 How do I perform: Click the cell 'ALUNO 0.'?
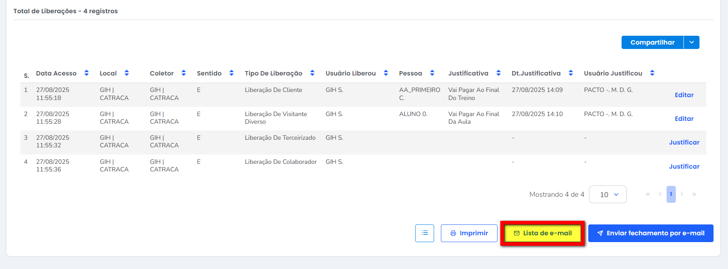point(413,114)
